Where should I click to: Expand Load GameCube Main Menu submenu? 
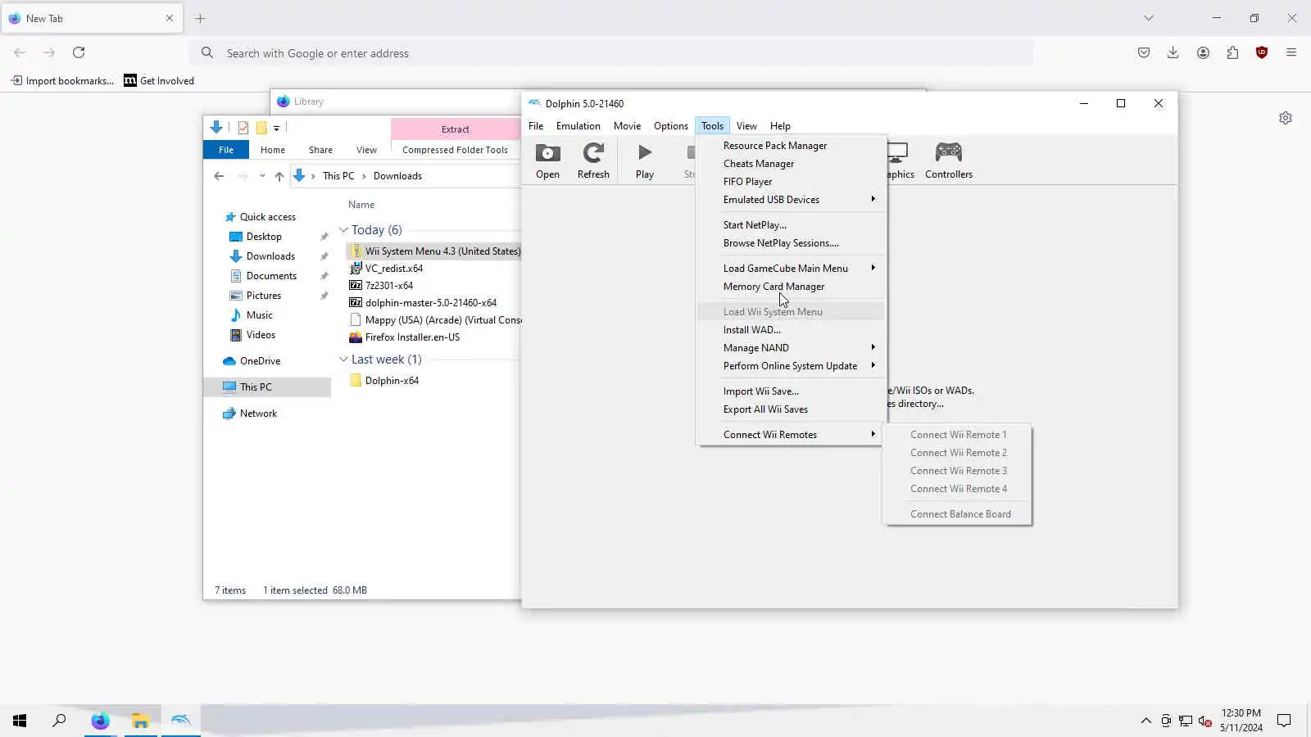(x=792, y=269)
